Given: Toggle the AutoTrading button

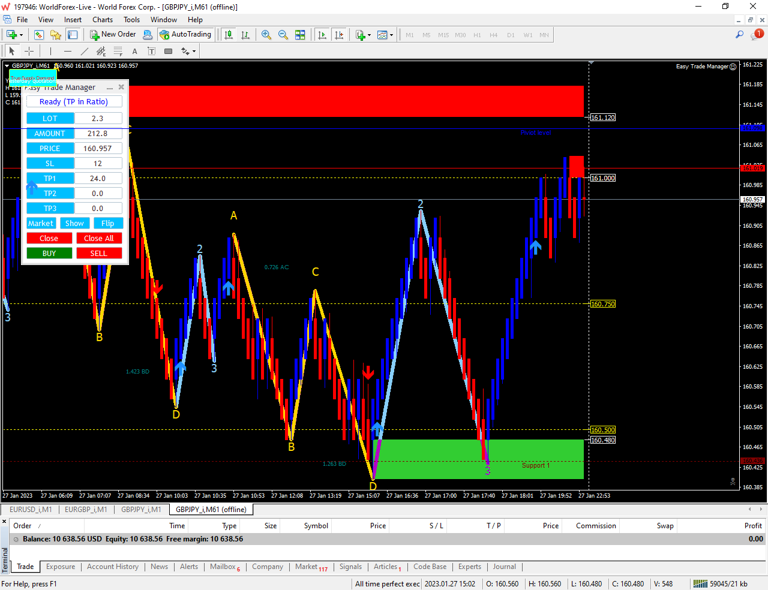Looking at the screenshot, I should point(185,35).
